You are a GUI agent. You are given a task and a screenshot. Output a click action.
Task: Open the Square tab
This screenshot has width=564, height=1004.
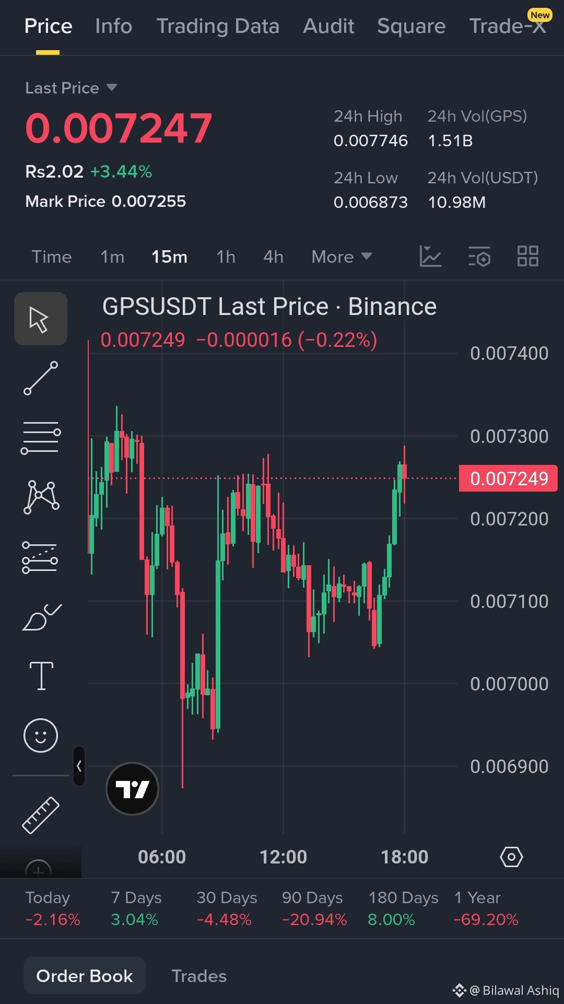tap(412, 26)
